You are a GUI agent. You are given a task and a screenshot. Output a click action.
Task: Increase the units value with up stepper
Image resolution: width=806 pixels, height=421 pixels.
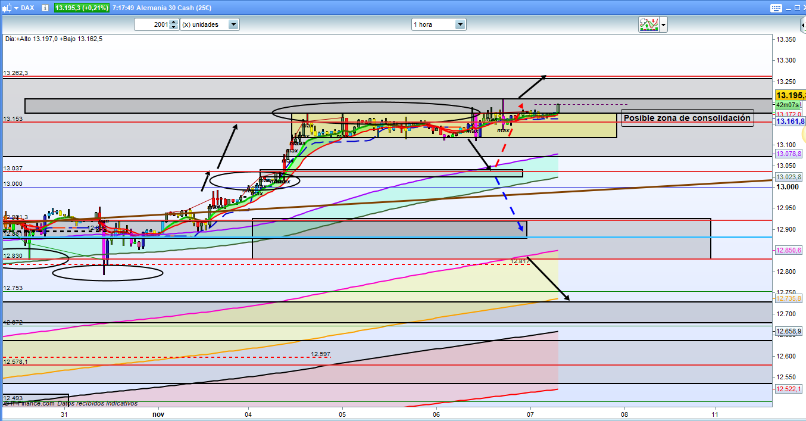coord(173,22)
